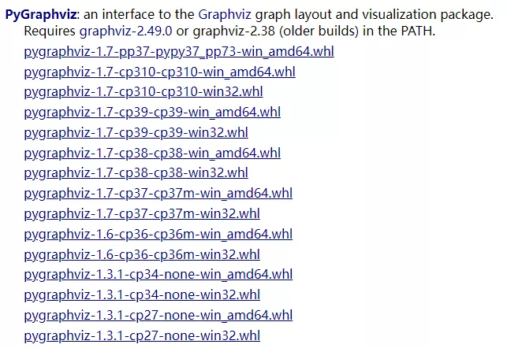Download pygraphviz-1.7-cp37-cp37m-win32.whl

(x=142, y=213)
